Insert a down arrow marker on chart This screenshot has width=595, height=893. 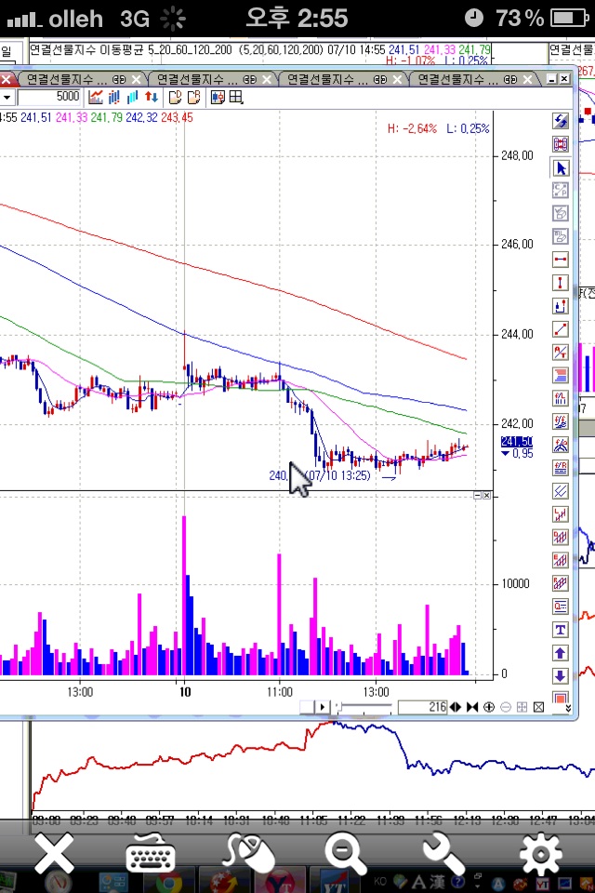pyautogui.click(x=561, y=676)
